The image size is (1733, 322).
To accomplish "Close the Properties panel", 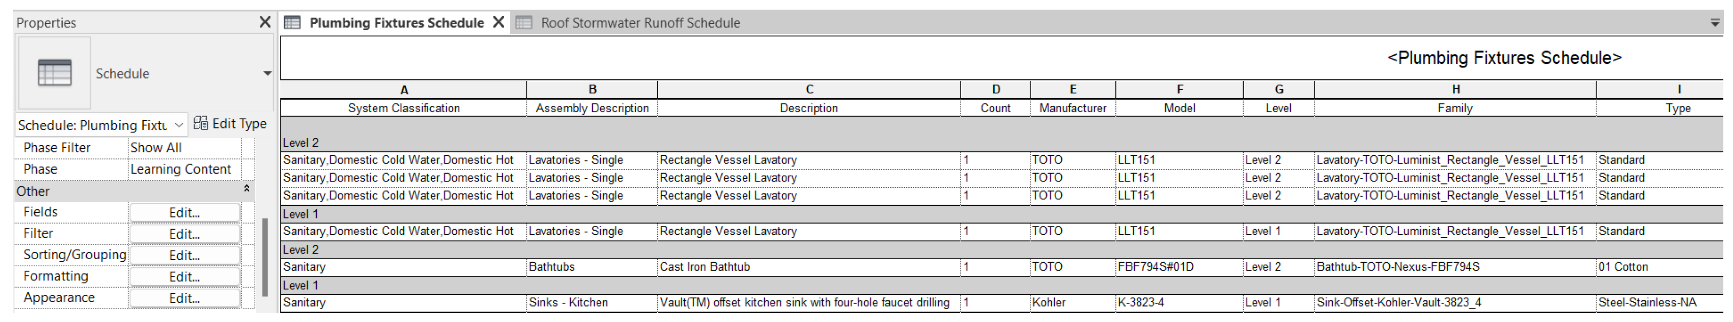I will coord(265,22).
